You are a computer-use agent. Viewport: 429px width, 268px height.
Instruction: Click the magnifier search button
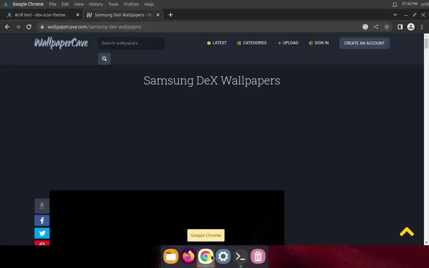pos(104,59)
